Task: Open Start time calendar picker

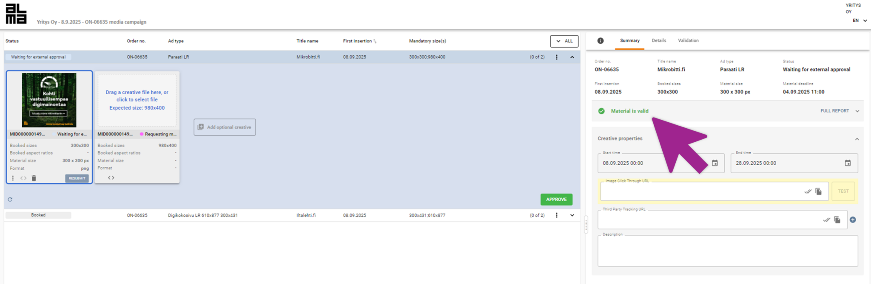Action: (x=715, y=163)
